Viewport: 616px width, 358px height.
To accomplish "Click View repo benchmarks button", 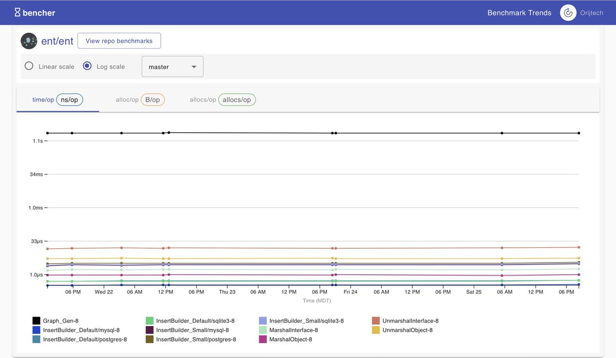I will (x=119, y=41).
